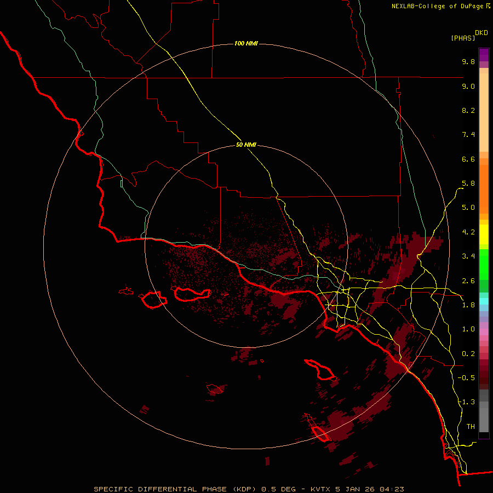Click the 1.0 legend value
Viewport: 493px width, 493px height.
pyautogui.click(x=468, y=329)
